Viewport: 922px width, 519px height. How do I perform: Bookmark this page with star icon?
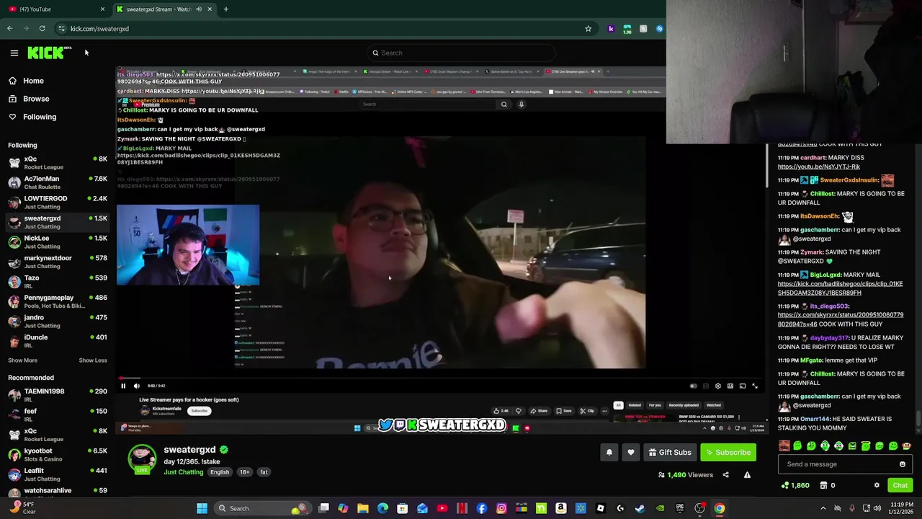point(588,29)
